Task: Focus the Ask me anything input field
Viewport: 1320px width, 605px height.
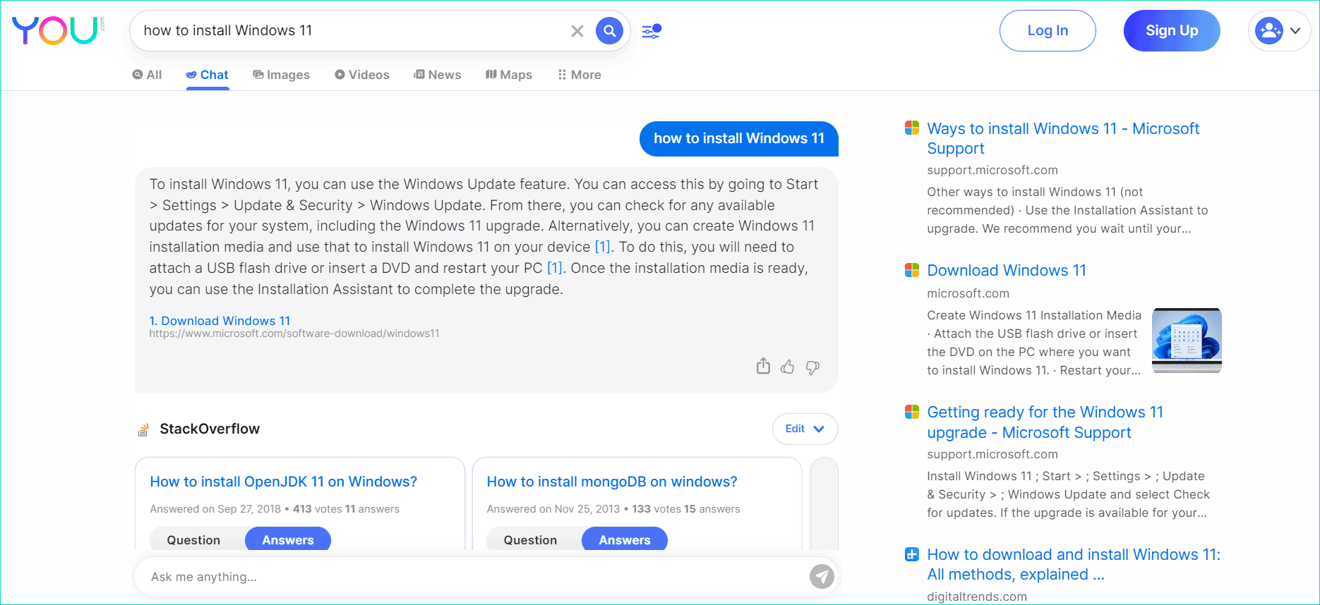Action: tap(473, 577)
